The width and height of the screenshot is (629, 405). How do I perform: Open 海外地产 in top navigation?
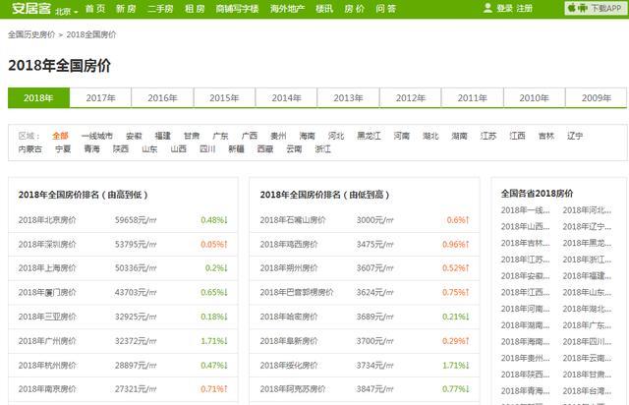(x=287, y=9)
